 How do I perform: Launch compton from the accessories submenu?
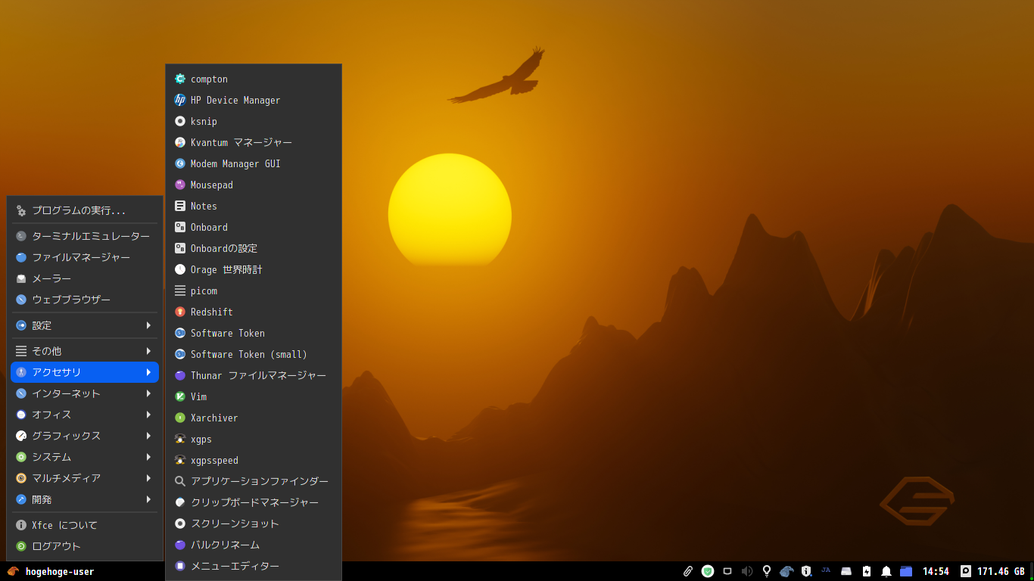click(254, 79)
